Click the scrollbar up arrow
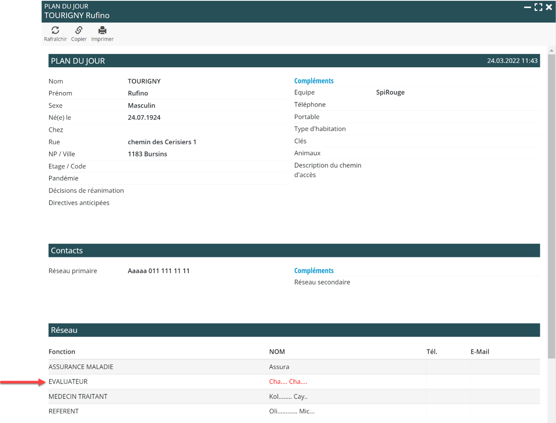 coord(551,50)
